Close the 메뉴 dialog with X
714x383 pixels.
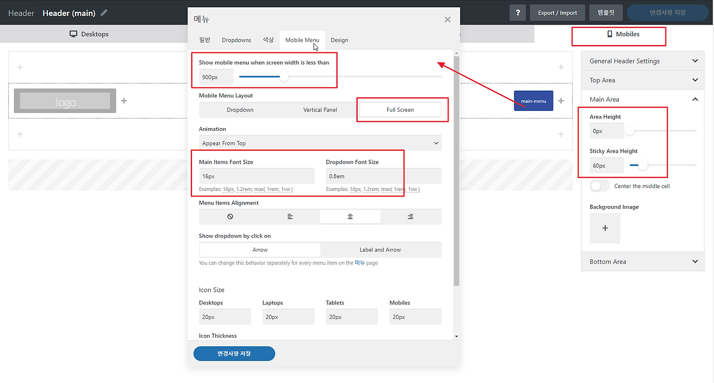click(447, 19)
